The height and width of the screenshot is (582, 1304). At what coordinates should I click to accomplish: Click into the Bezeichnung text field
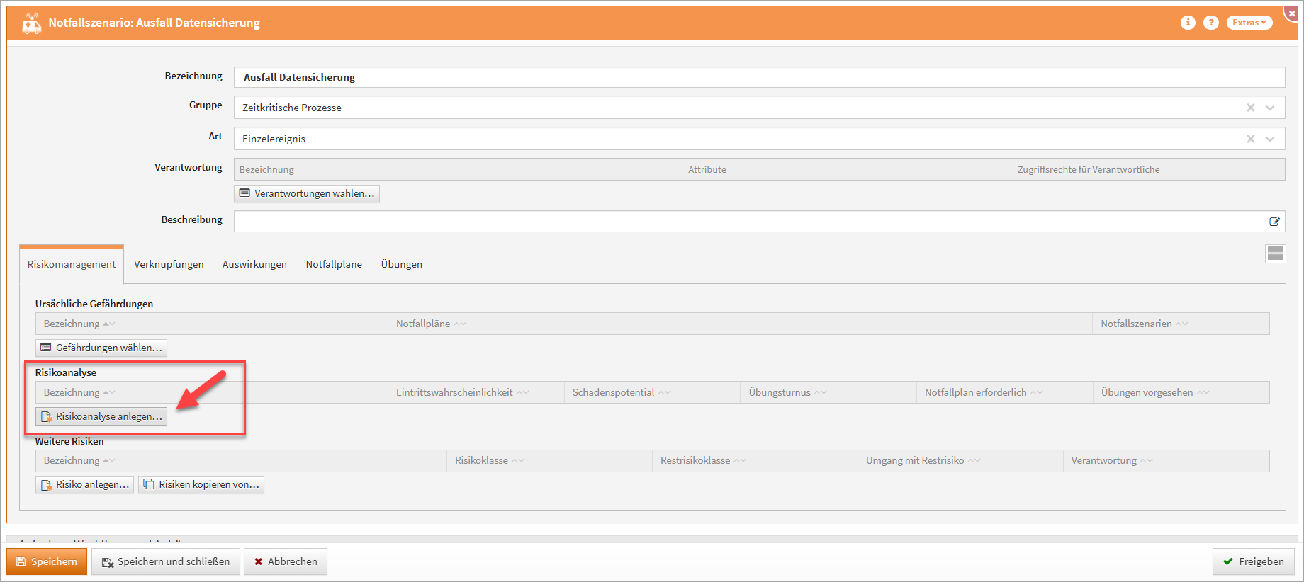pos(758,77)
